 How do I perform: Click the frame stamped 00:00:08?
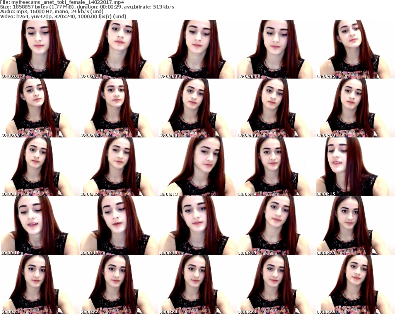pyautogui.click(x=198, y=108)
